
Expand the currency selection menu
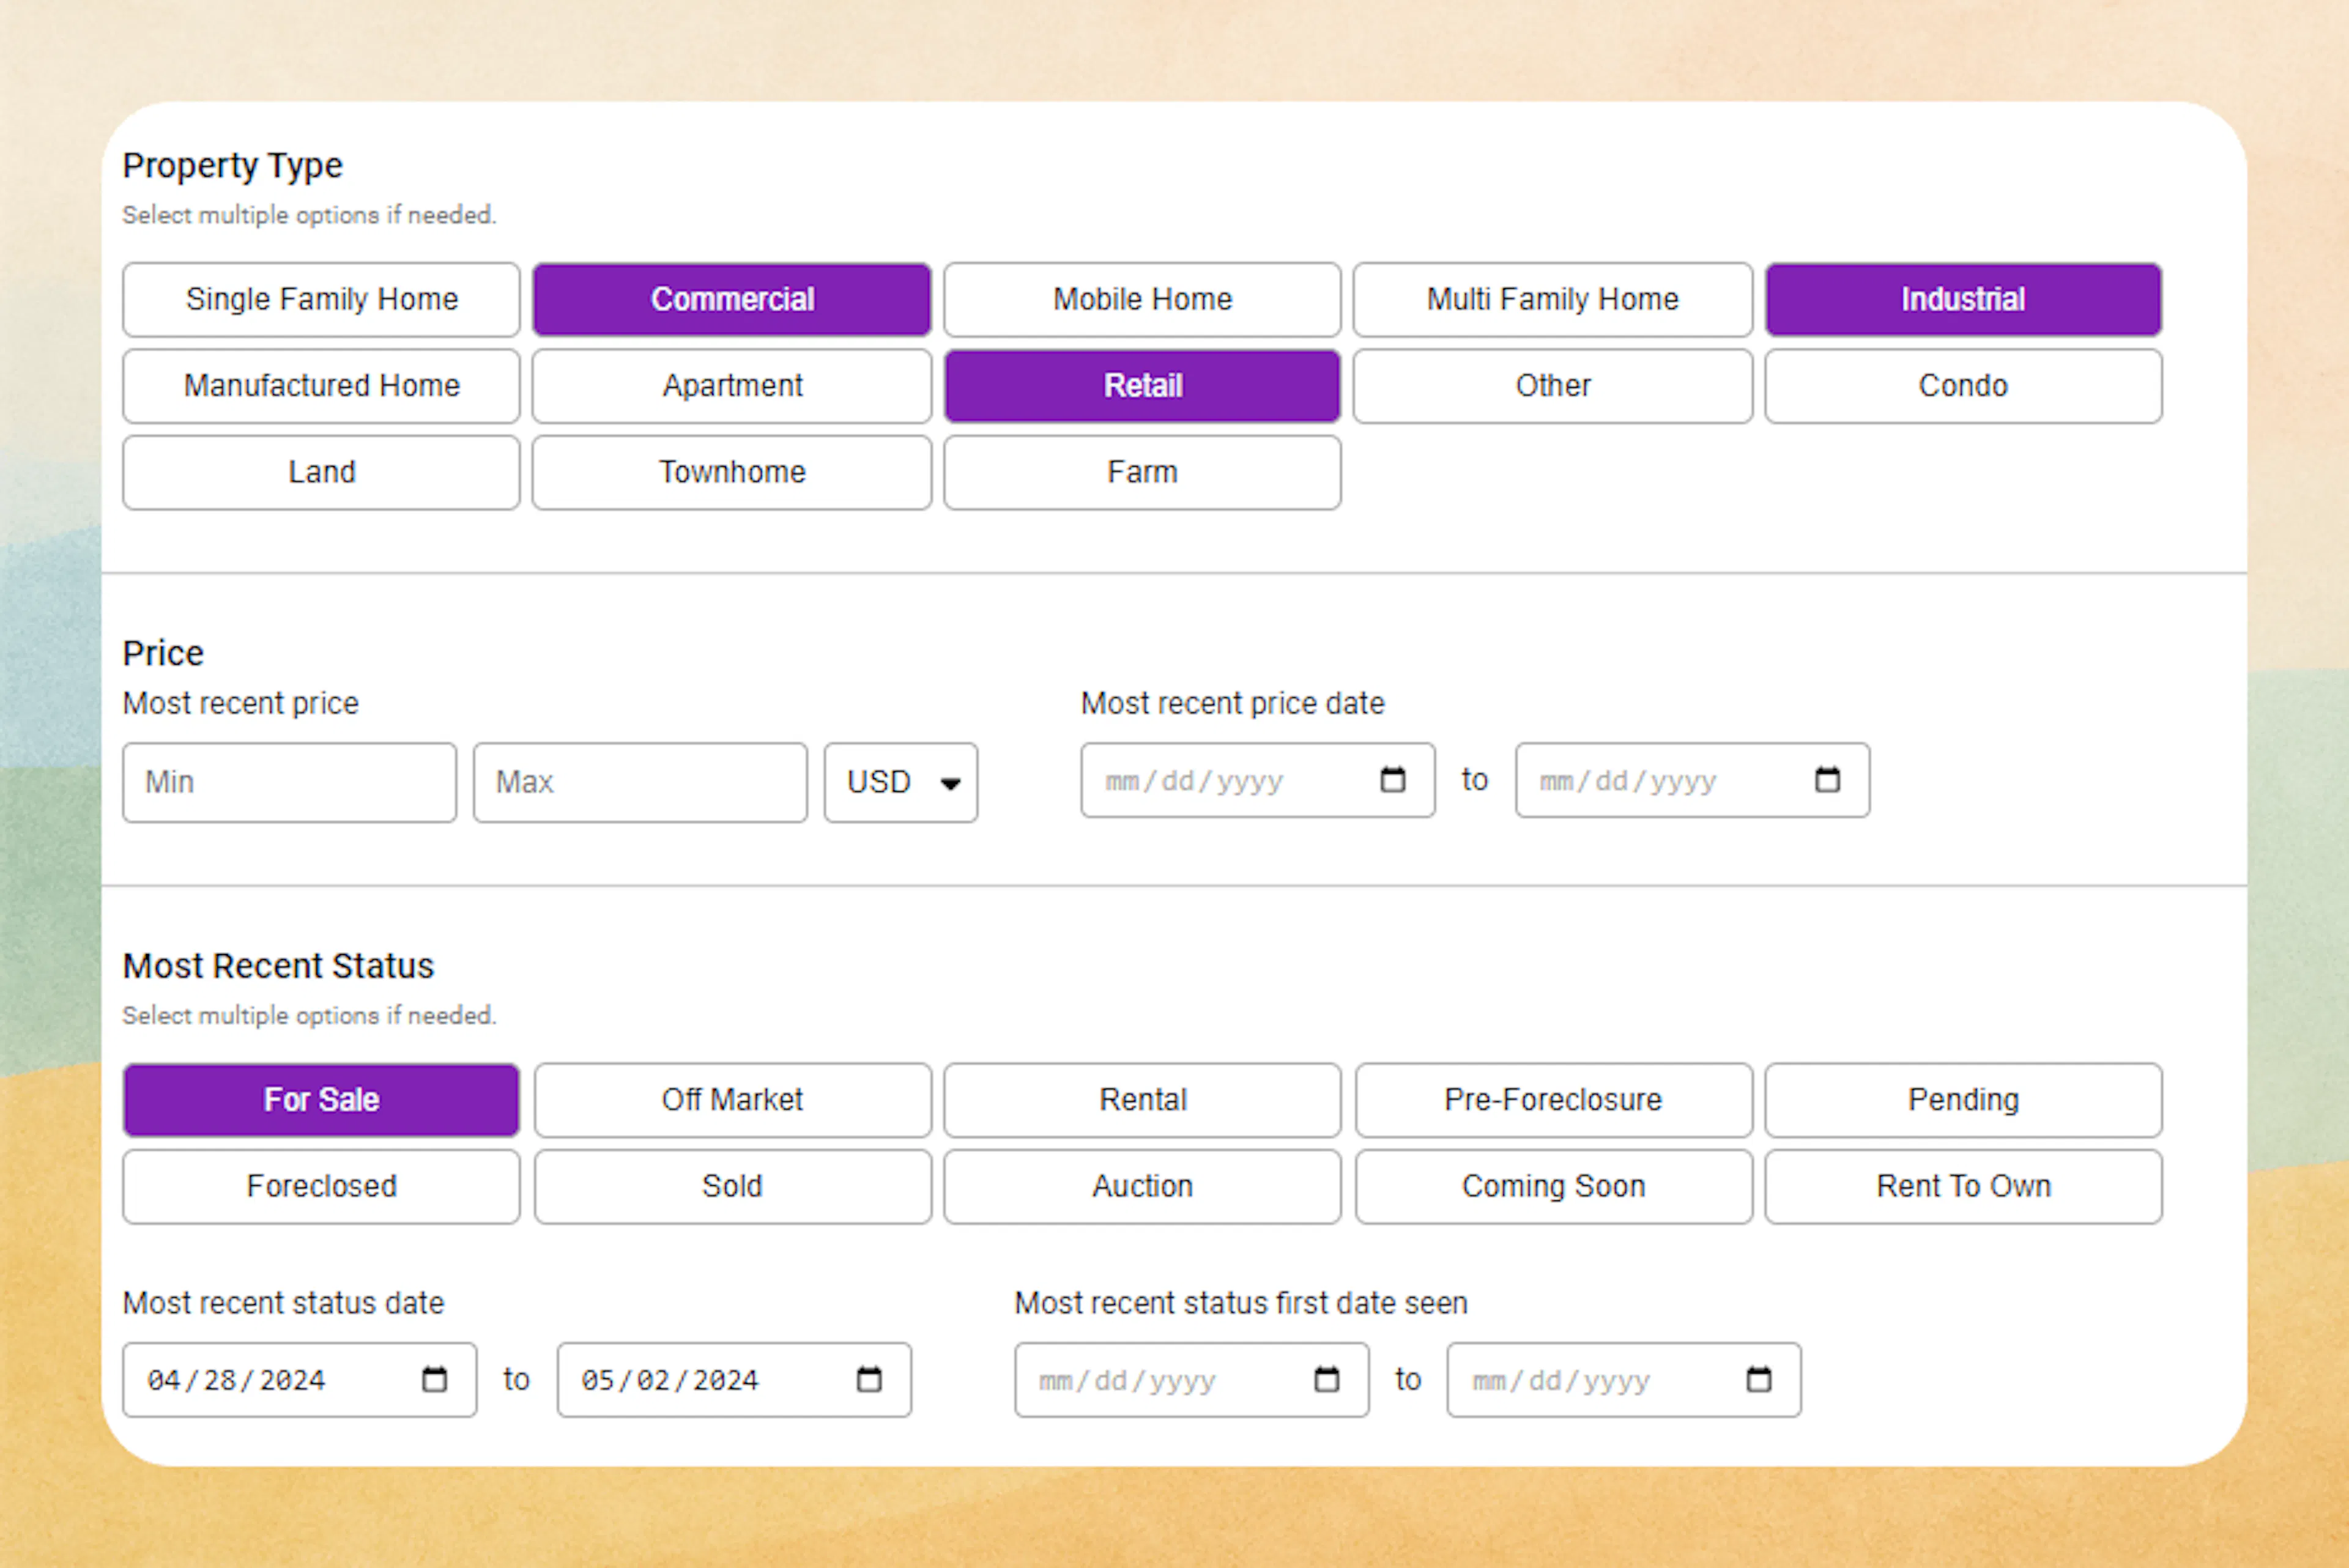pyautogui.click(x=899, y=783)
